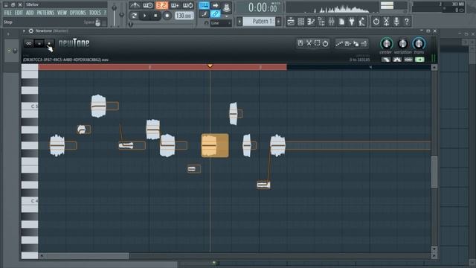This screenshot has height=268, width=476.
Task: Toggle note/clip grouping link icon
Action: click(x=215, y=13)
